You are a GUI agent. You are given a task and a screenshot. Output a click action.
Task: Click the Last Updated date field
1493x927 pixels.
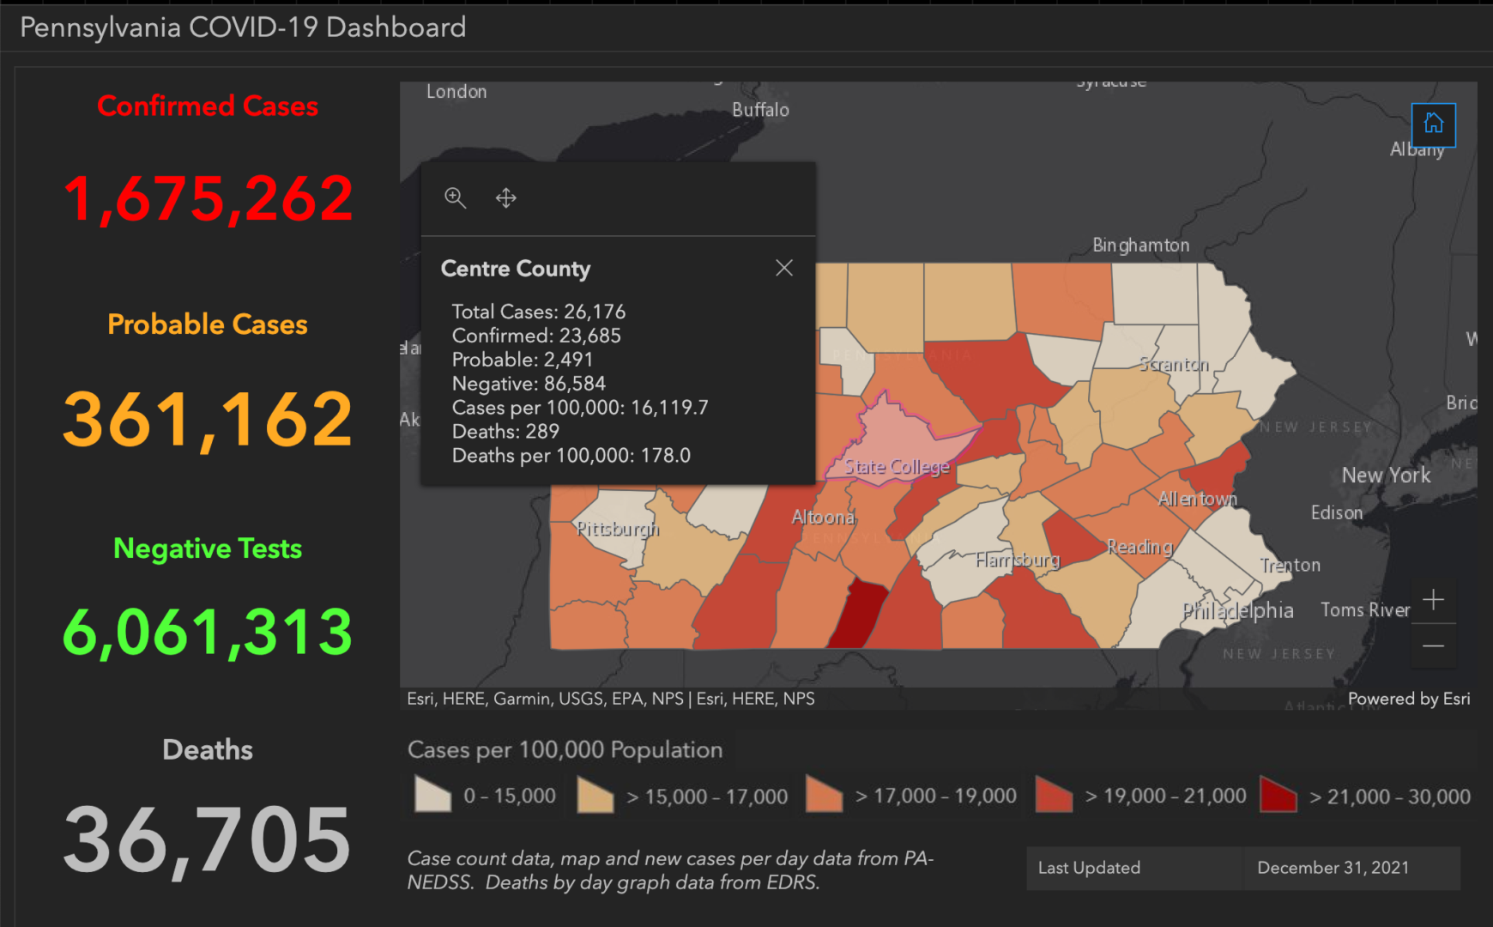pyautogui.click(x=1333, y=868)
